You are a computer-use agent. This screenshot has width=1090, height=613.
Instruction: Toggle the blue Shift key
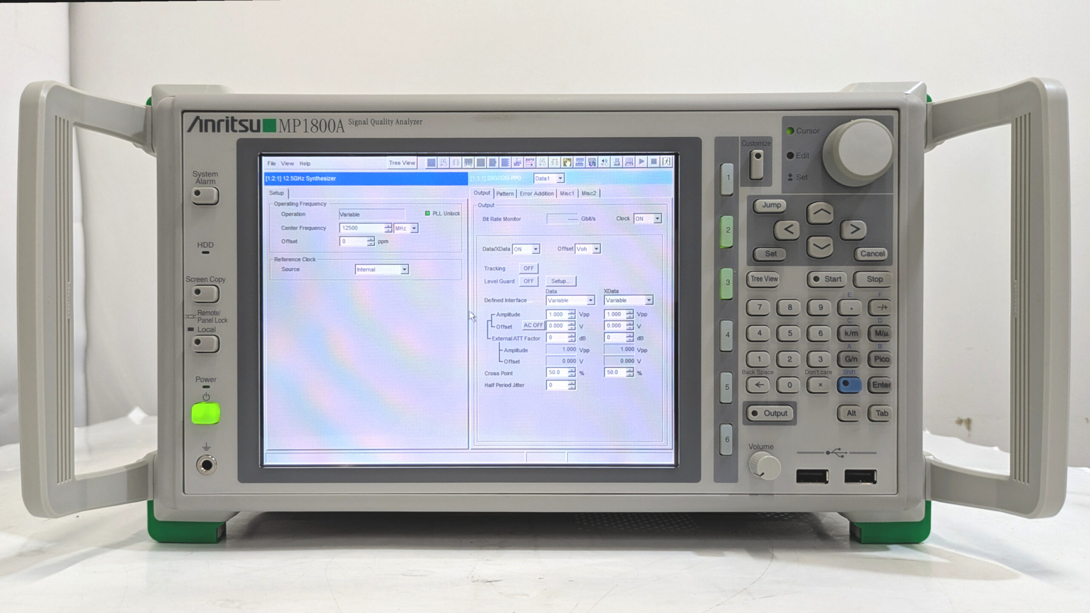click(849, 385)
